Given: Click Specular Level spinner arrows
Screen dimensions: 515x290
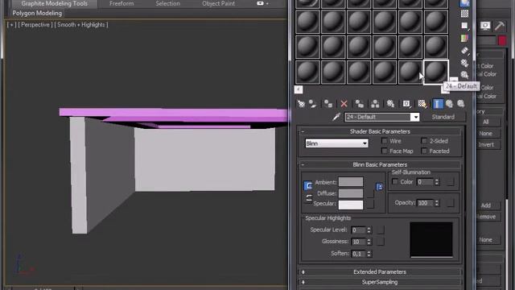Looking at the screenshot, I should [369, 230].
